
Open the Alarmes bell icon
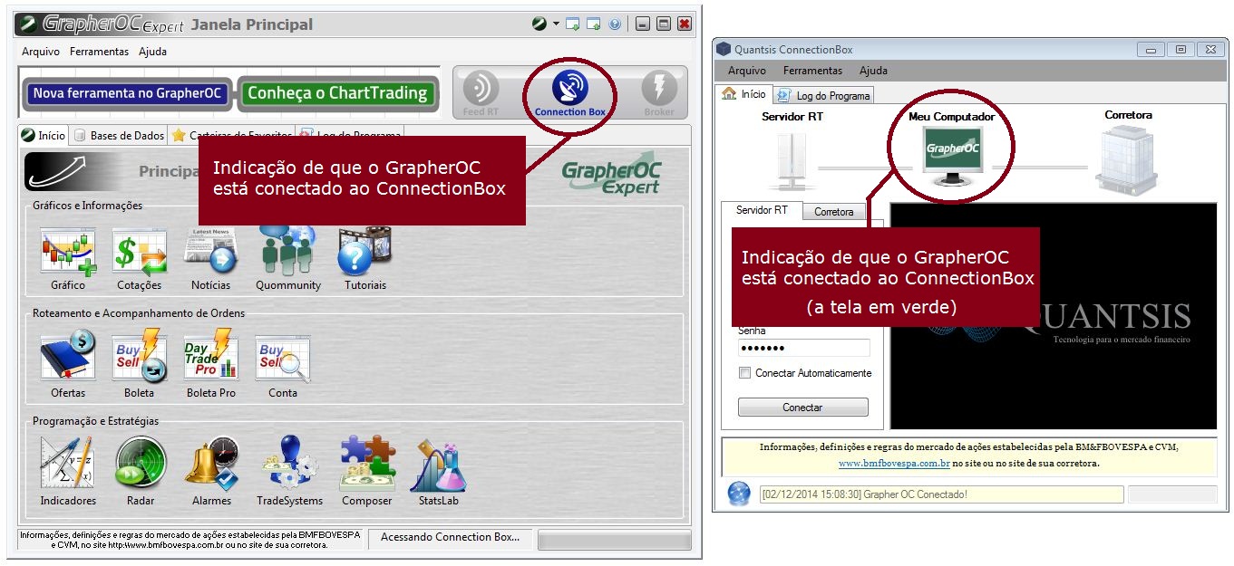click(x=211, y=464)
